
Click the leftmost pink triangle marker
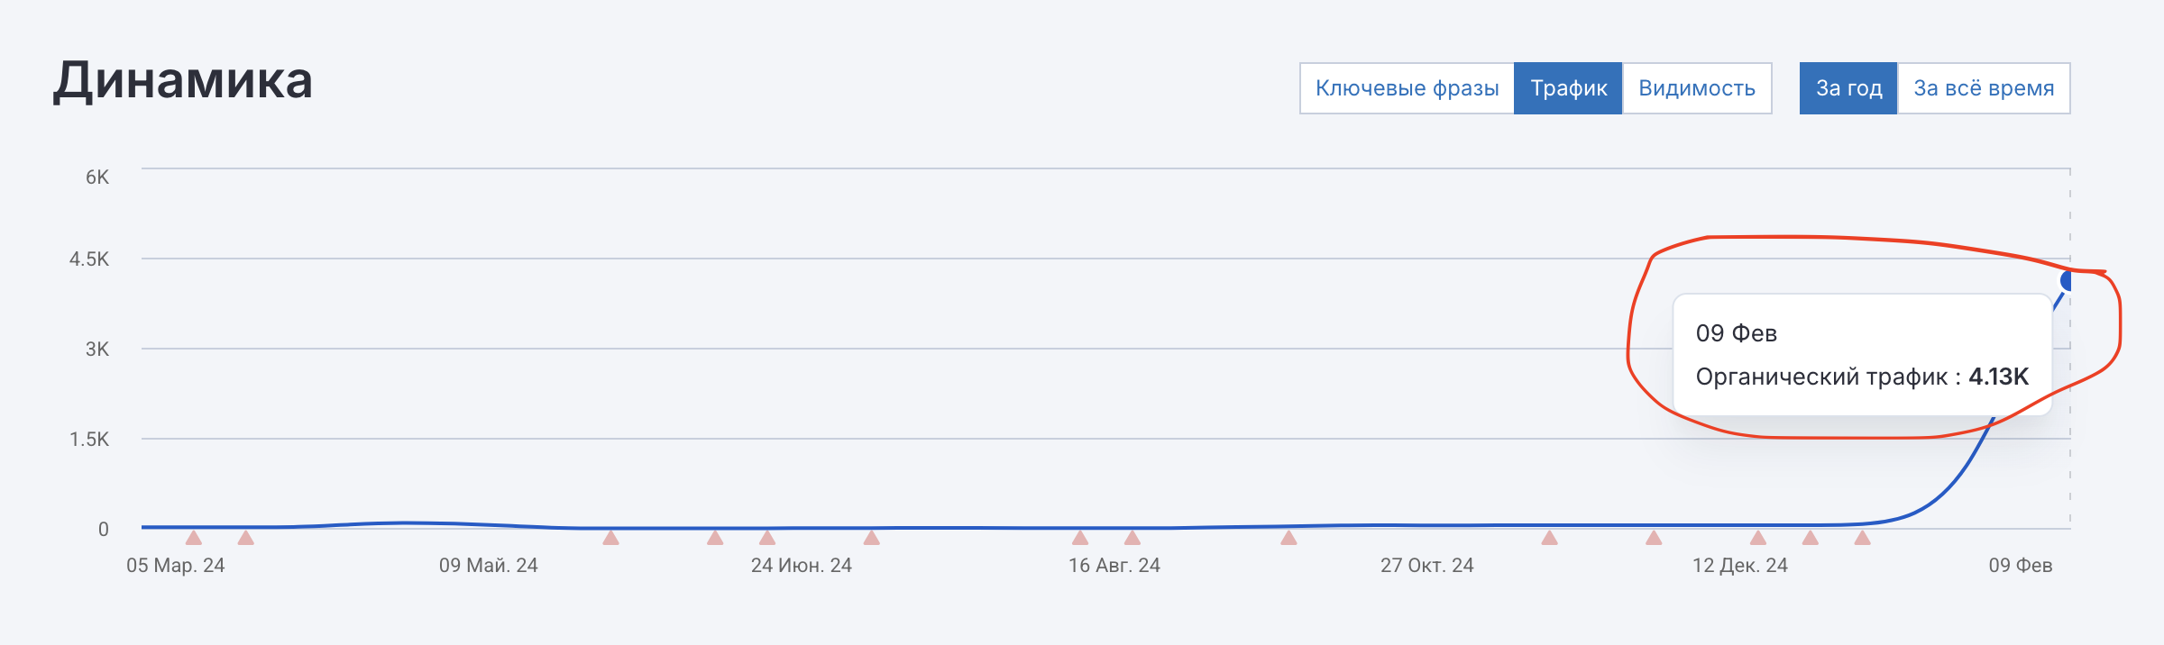coord(194,538)
